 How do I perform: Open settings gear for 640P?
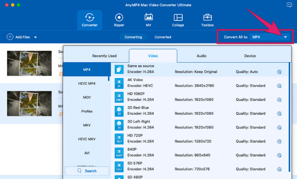click(x=279, y=155)
